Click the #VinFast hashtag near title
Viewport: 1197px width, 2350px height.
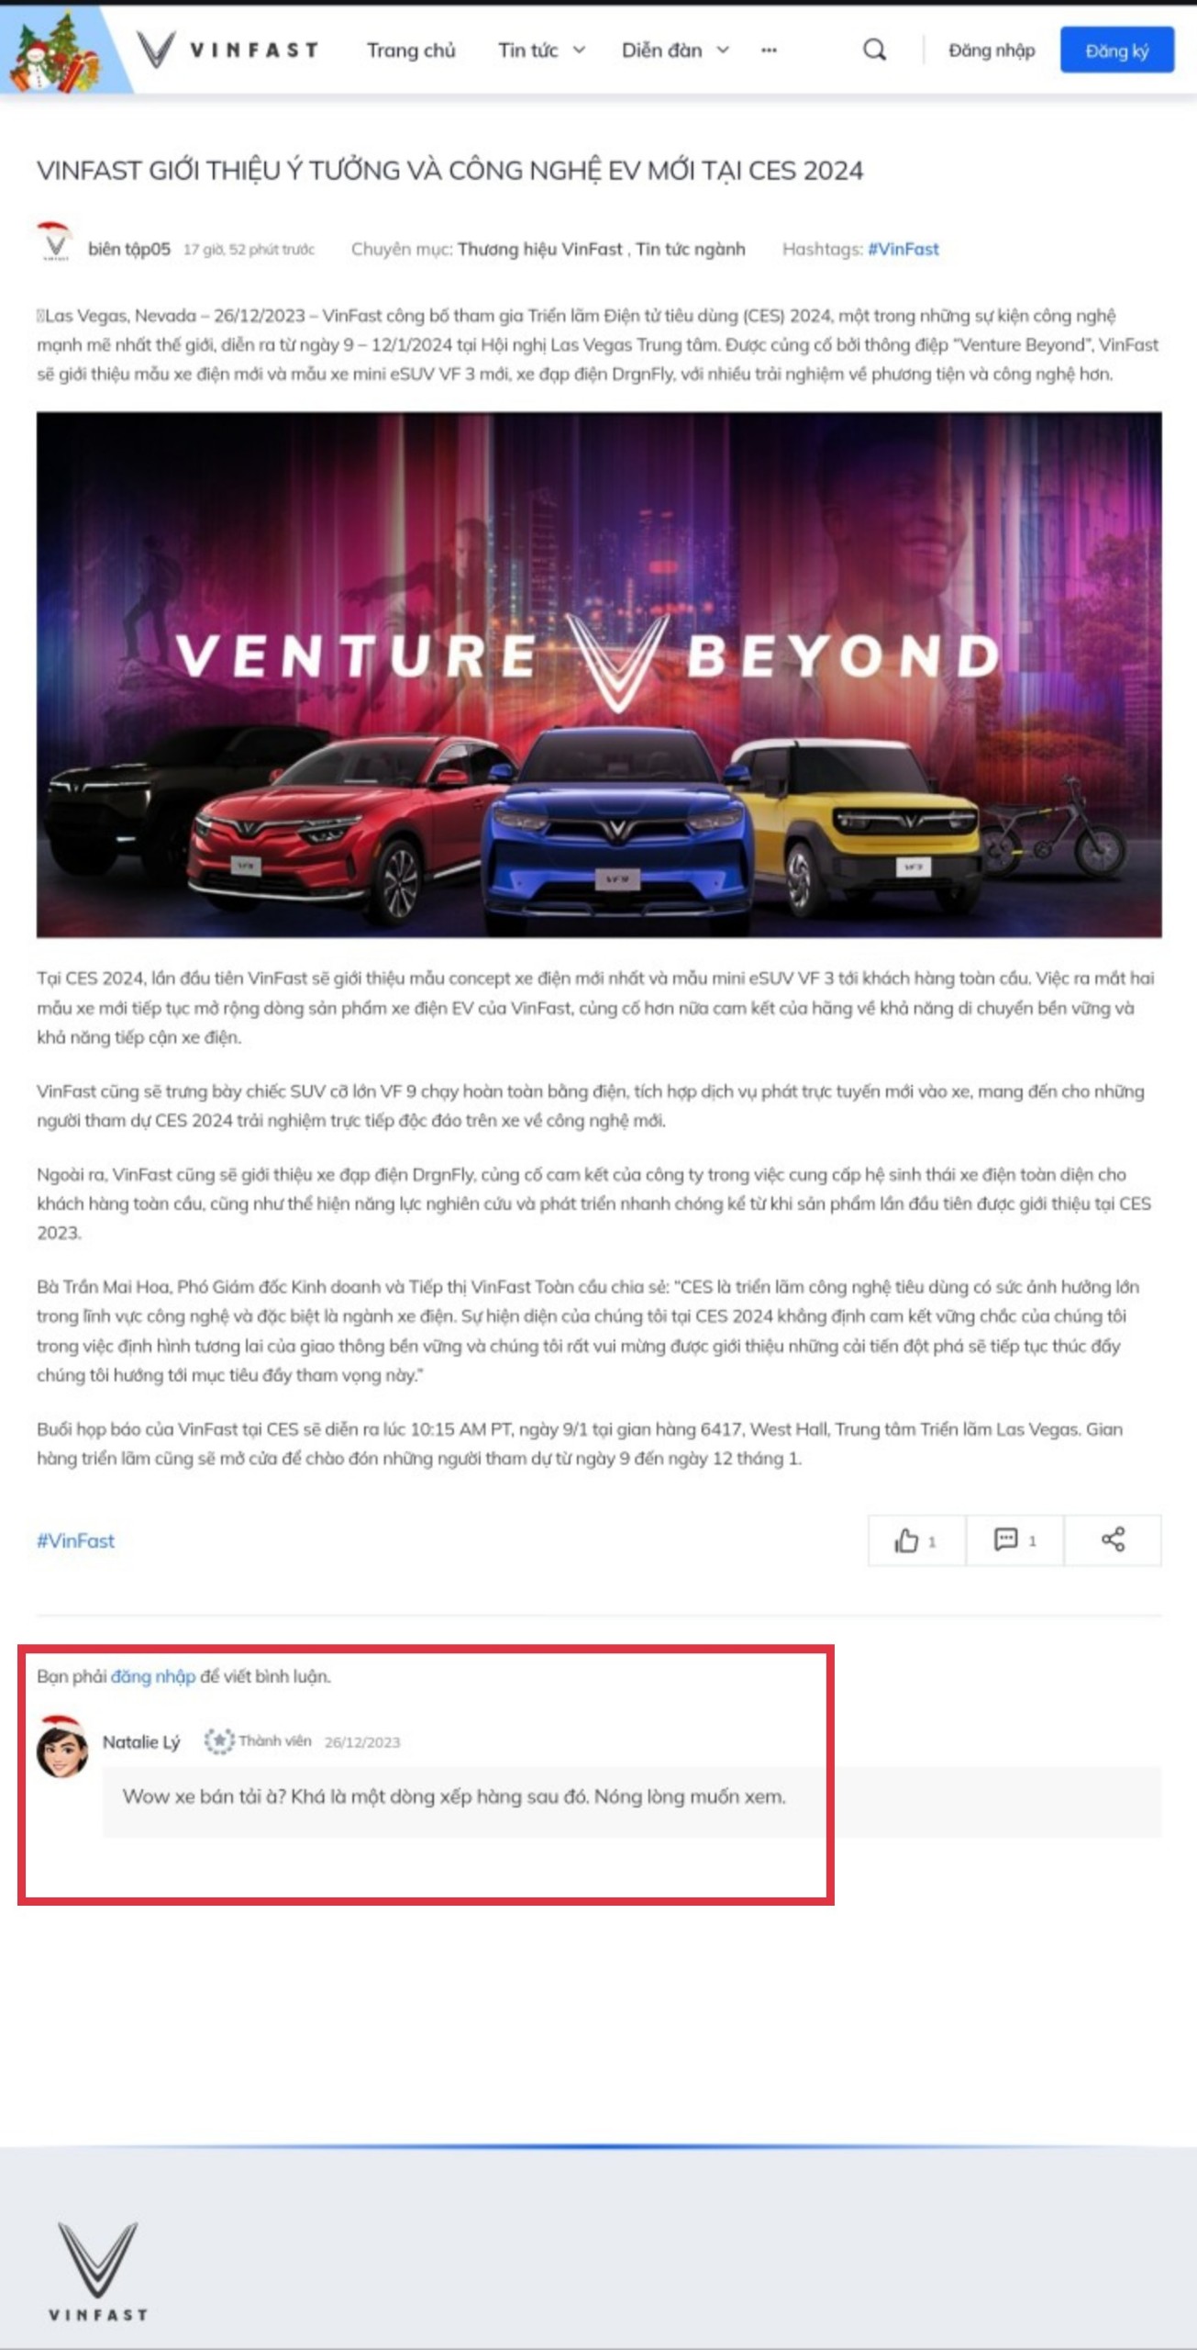[903, 249]
